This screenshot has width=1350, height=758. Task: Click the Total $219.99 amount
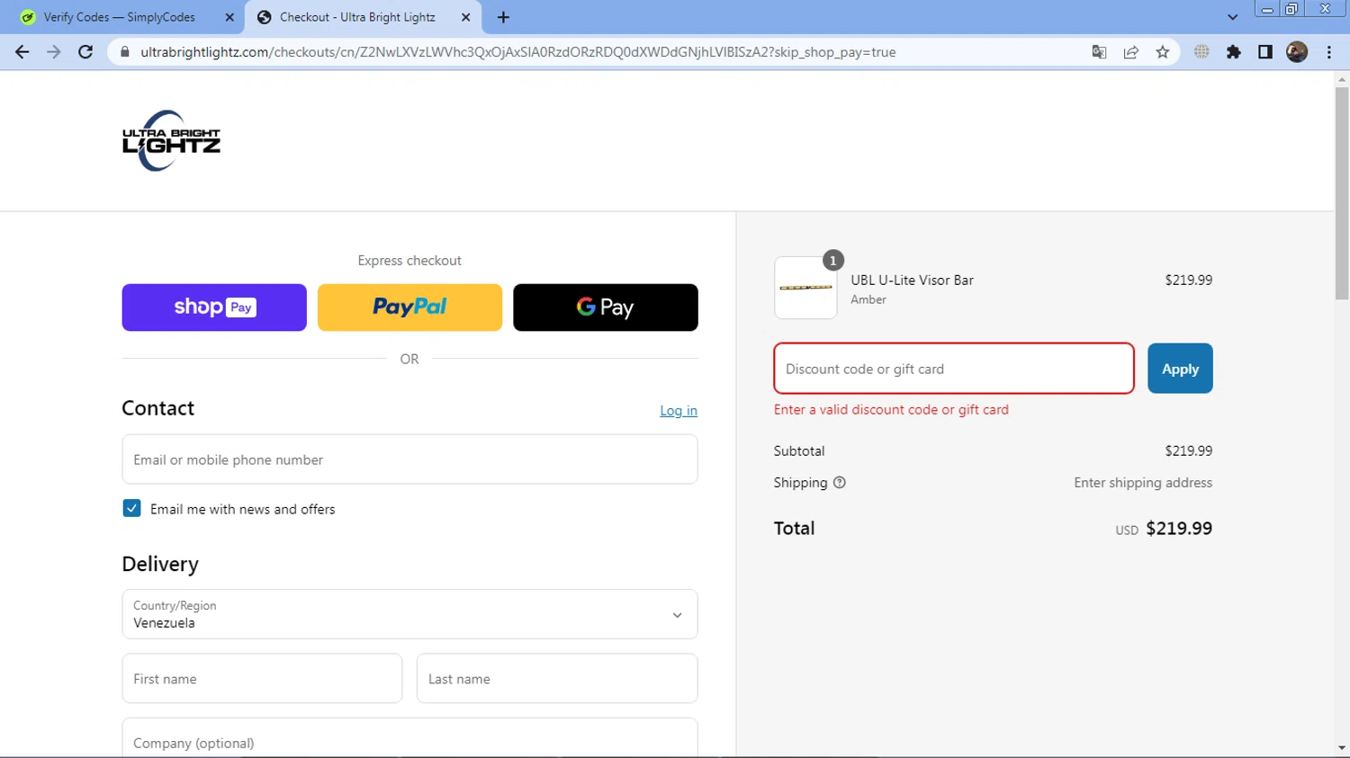coord(1179,529)
